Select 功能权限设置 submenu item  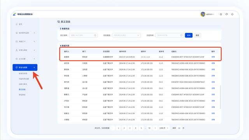pyautogui.click(x=24, y=79)
